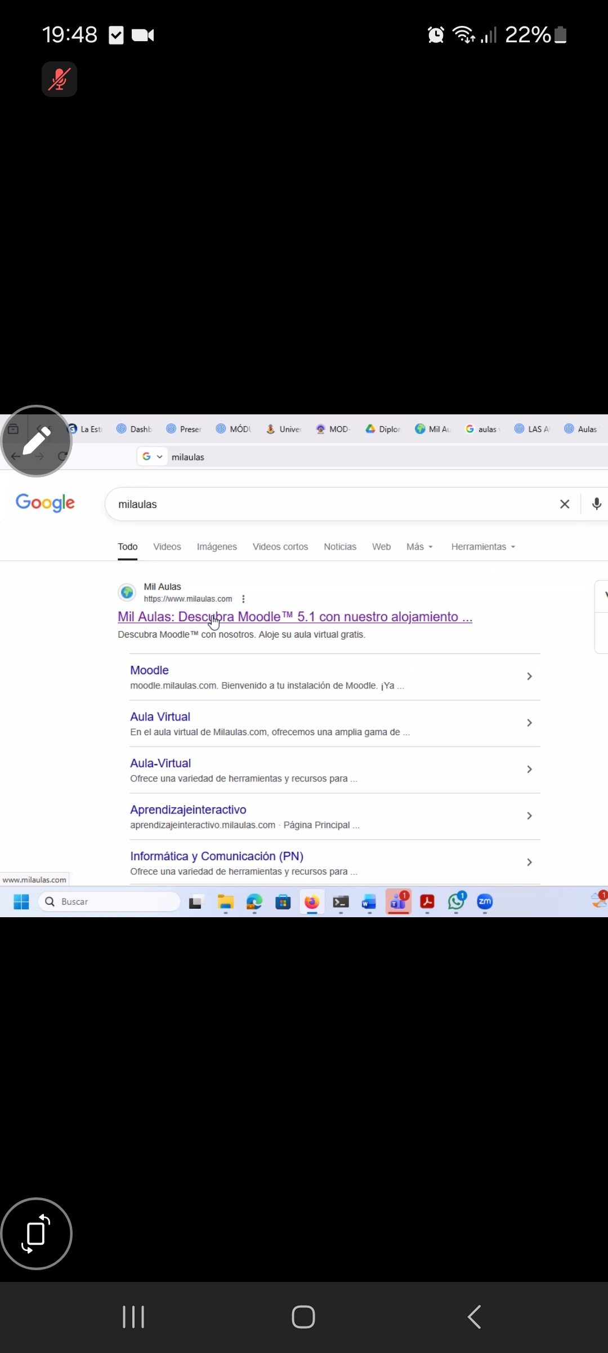The height and width of the screenshot is (1353, 608).
Task: Click the Google search input field
Action: [327, 504]
